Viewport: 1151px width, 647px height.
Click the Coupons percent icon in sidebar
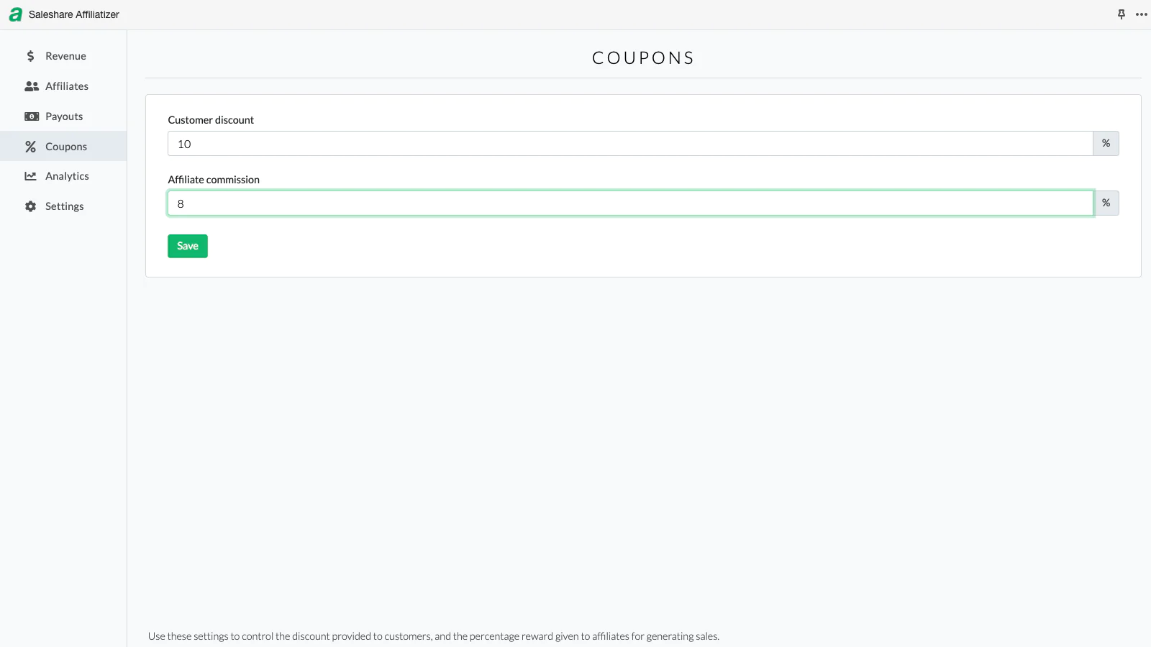click(30, 147)
